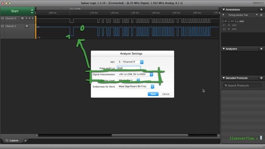The image size is (265, 149).
Task: Open Timing Marker Pair settings gear
Action: 261,15
